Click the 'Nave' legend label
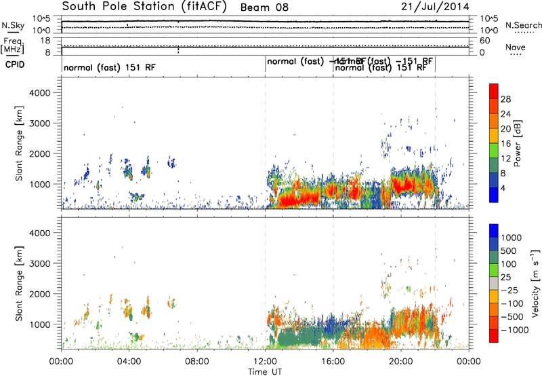 coord(516,48)
